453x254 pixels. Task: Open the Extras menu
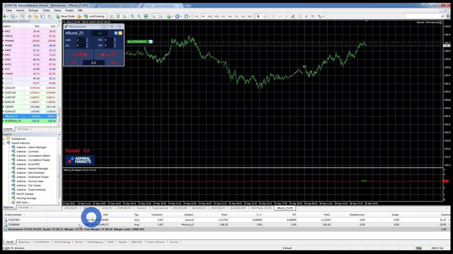point(58,10)
